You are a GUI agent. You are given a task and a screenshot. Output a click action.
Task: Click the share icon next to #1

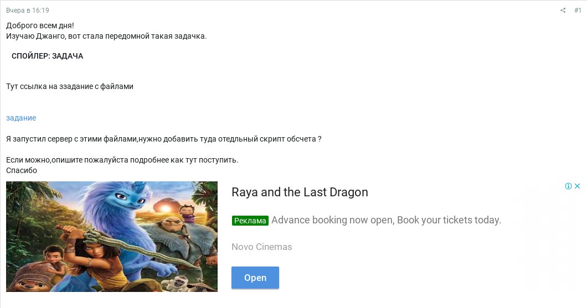click(563, 11)
